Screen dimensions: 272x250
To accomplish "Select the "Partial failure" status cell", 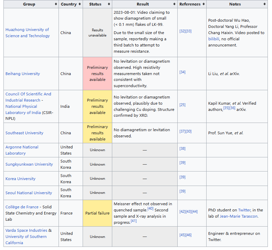I will [x=97, y=213].
